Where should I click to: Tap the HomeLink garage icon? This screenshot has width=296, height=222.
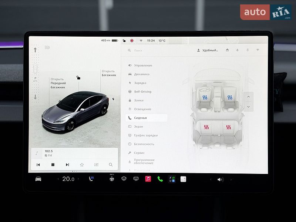(227, 50)
